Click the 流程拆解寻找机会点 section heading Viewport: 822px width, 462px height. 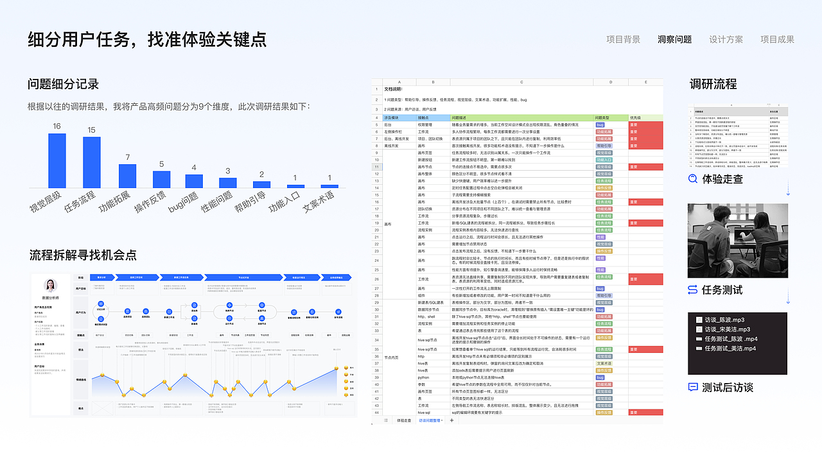83,255
